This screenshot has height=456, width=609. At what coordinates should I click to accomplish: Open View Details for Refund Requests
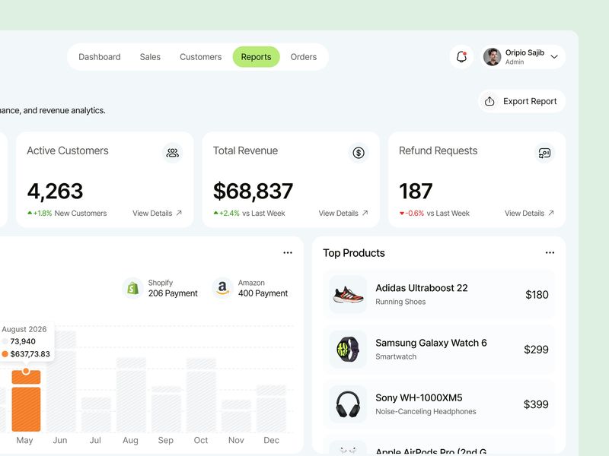[528, 214]
